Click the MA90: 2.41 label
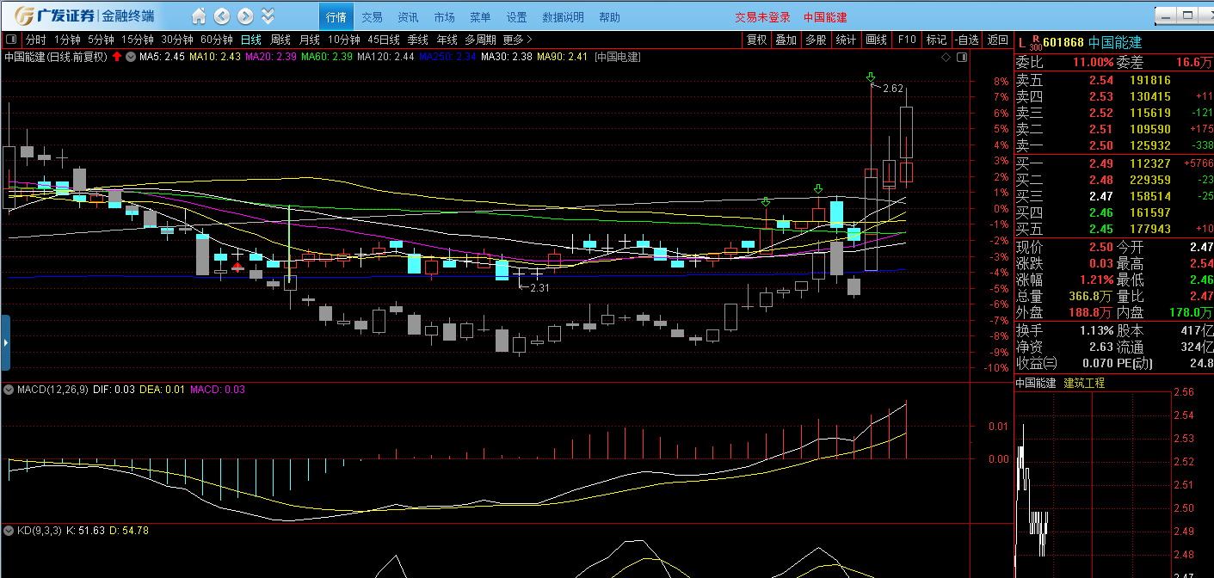Screen dimensions: 1214x578 point(562,58)
